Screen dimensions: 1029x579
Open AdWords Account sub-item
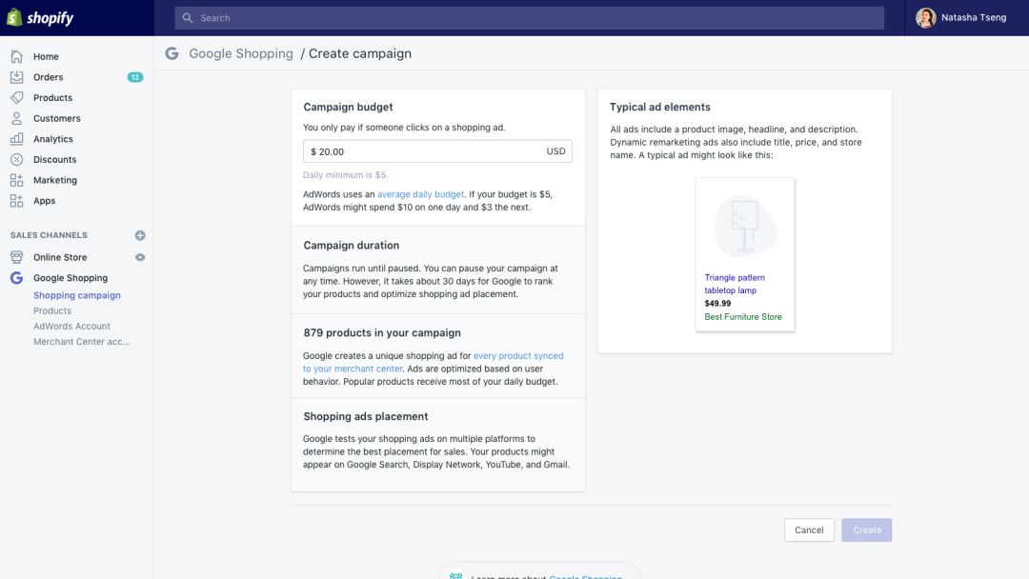tap(71, 326)
